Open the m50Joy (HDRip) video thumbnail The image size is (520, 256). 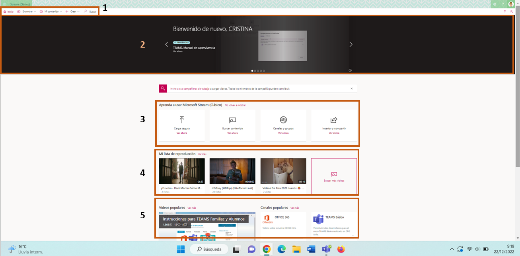[232, 171]
